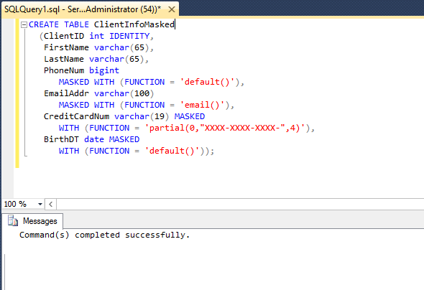Viewport: 424px width, 290px height.
Task: Click the IDENTITY keyword
Action: coord(129,36)
